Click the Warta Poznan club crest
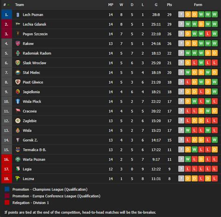The image size is (221, 217). (18, 159)
